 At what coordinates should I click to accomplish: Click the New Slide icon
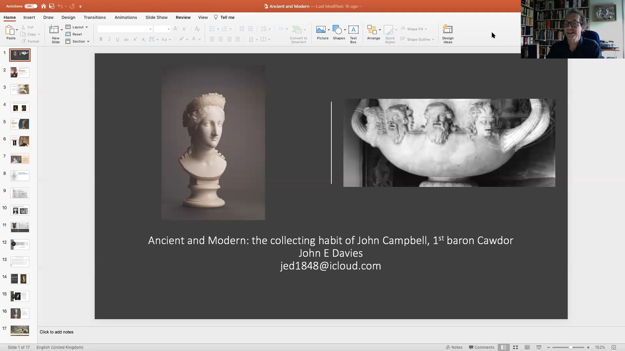[54, 30]
